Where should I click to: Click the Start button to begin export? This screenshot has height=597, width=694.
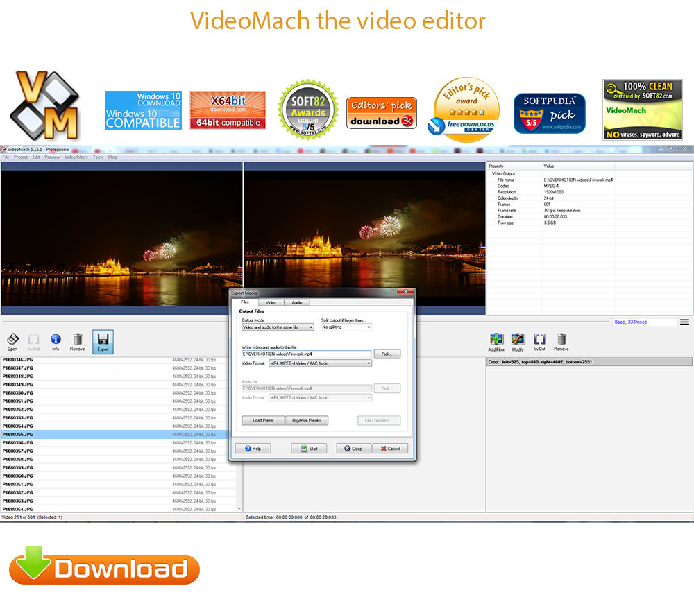pyautogui.click(x=309, y=449)
